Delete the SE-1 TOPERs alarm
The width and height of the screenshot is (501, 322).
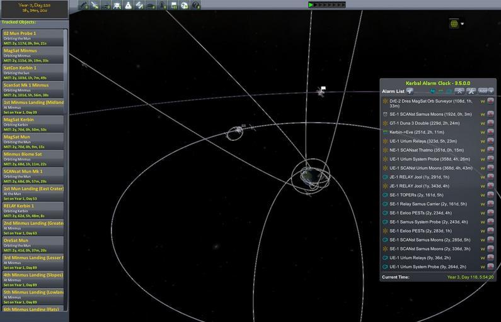[x=490, y=195]
